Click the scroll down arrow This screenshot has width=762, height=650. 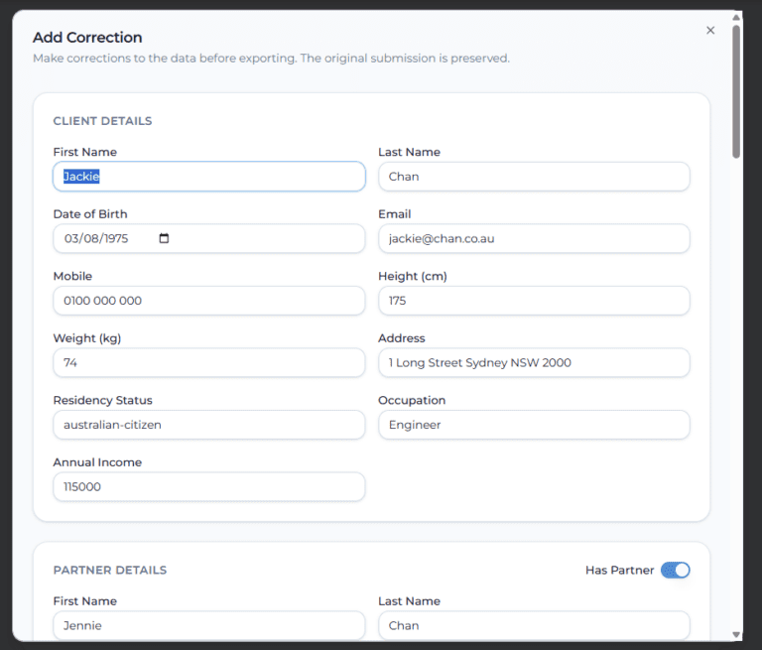(736, 634)
